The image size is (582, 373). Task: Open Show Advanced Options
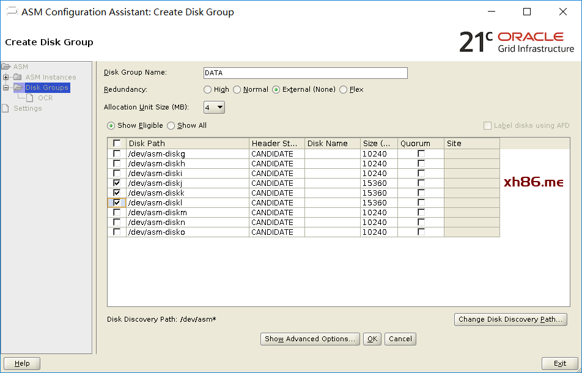[310, 339]
